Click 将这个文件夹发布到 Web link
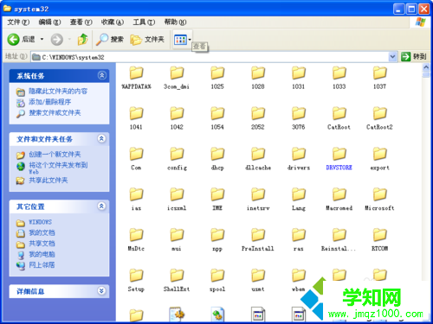433x324 pixels. point(58,168)
